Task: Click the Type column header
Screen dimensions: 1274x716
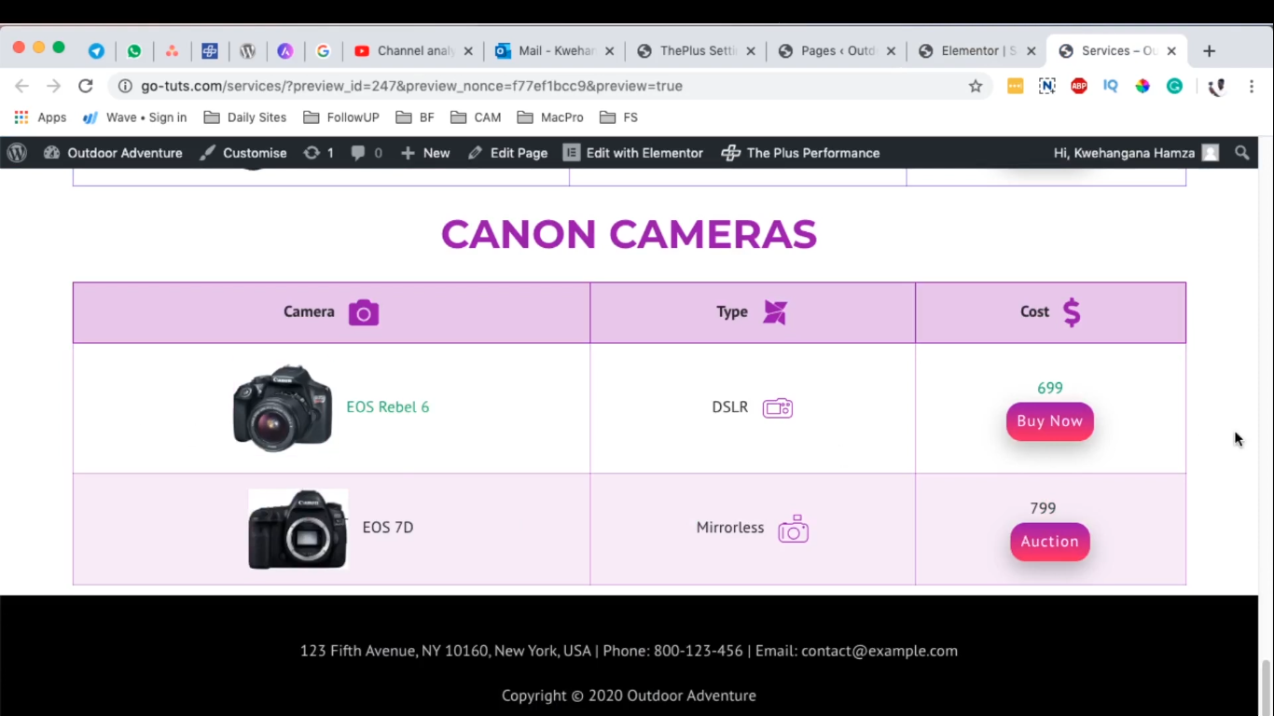Action: click(752, 312)
